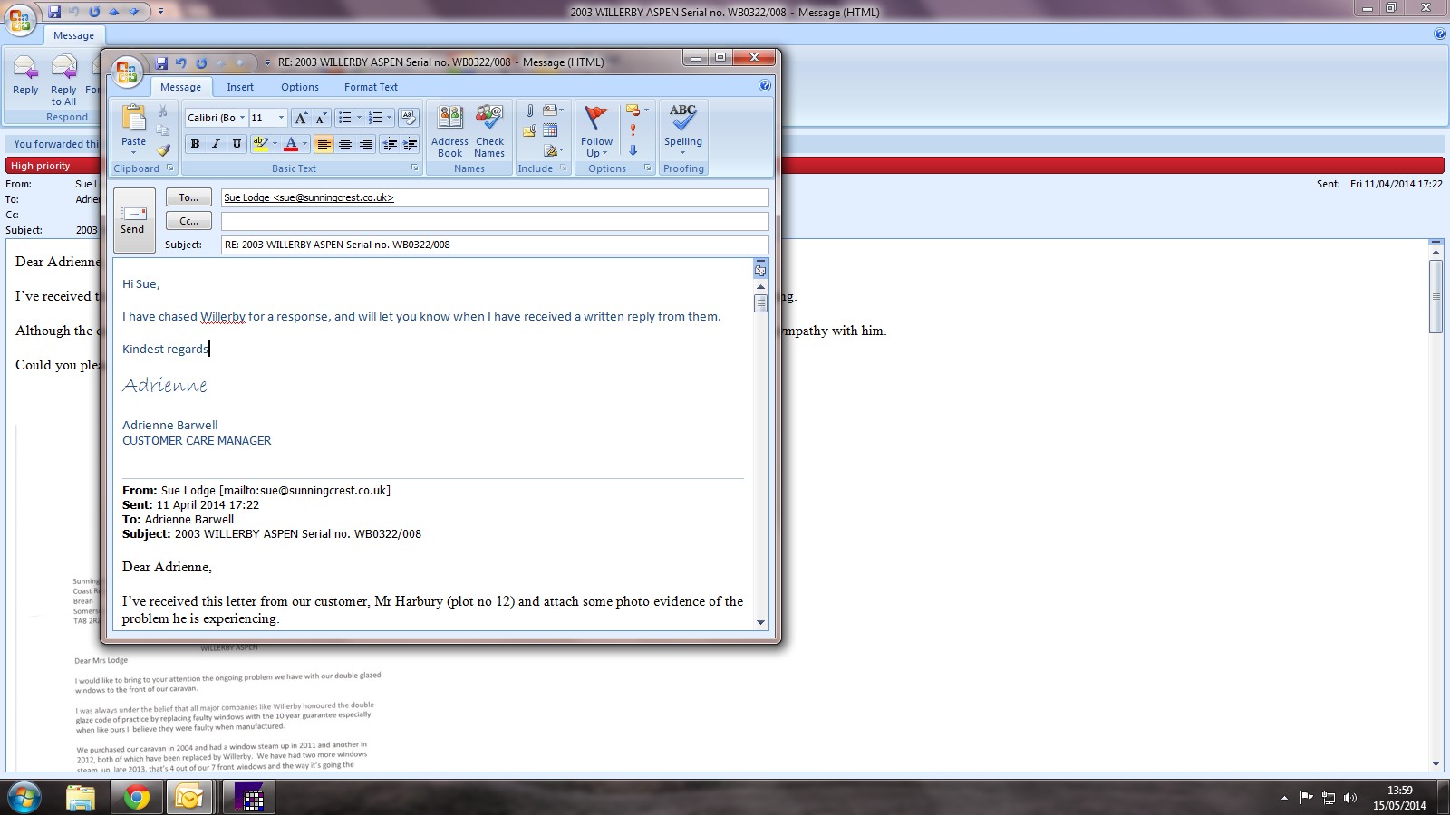Toggle Underline formatting
1450x815 pixels.
(x=237, y=144)
